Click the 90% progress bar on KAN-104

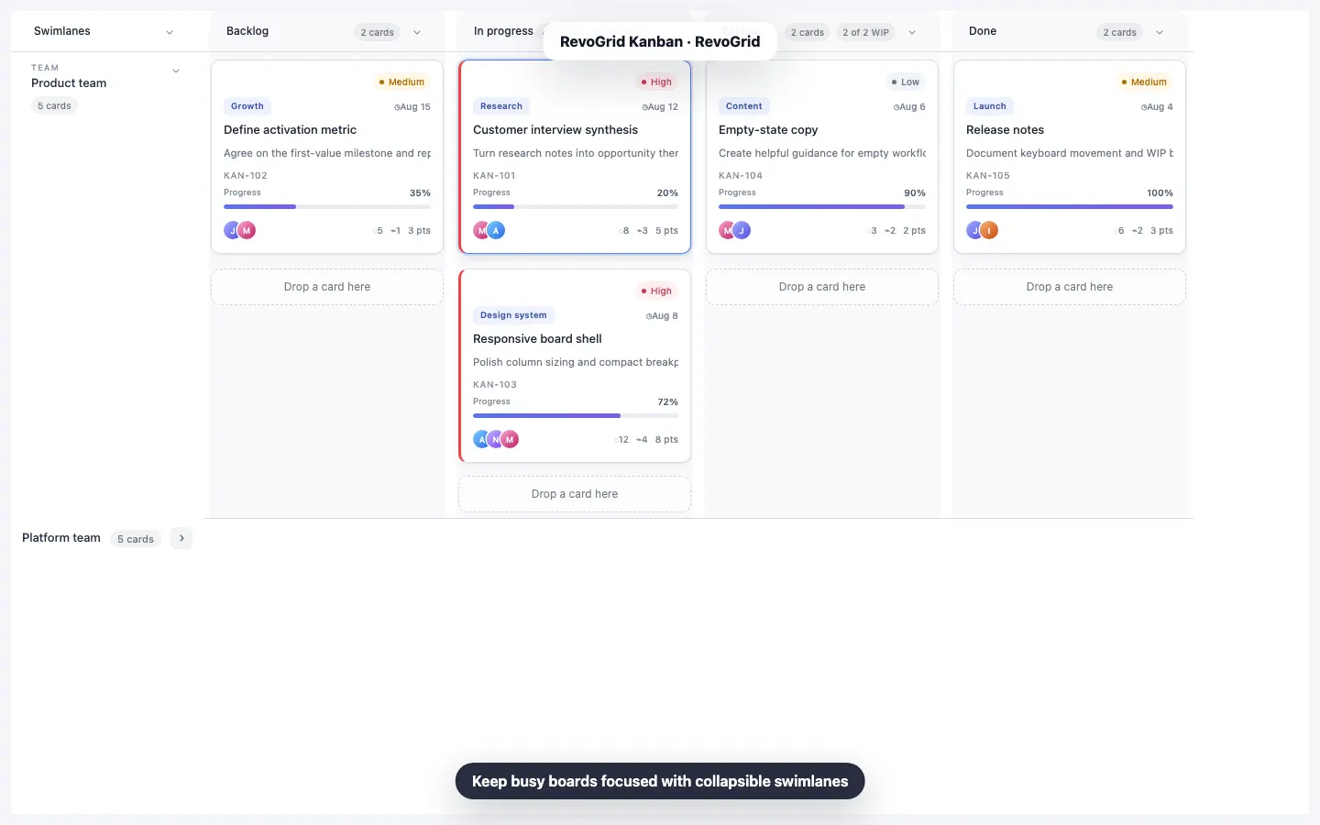pos(822,207)
